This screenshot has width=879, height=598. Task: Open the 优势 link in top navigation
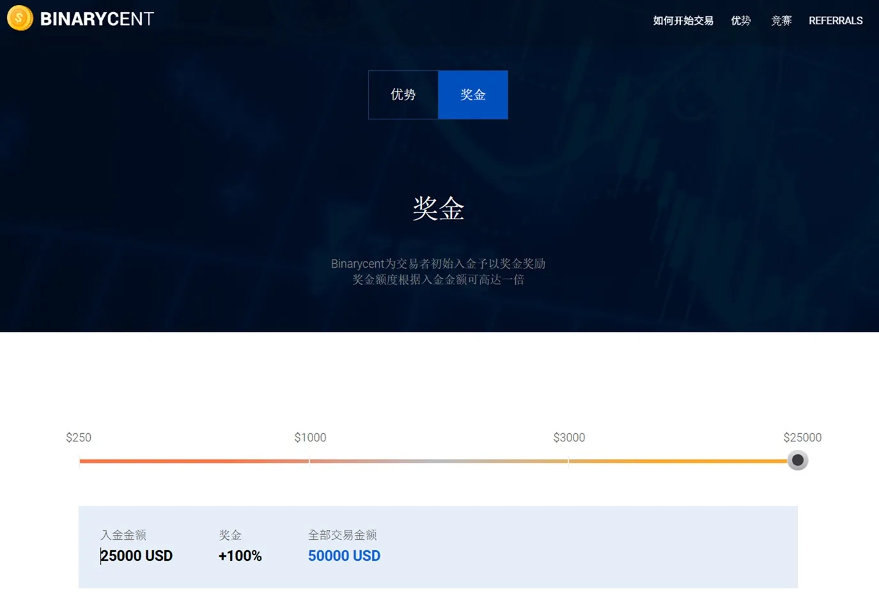(740, 20)
